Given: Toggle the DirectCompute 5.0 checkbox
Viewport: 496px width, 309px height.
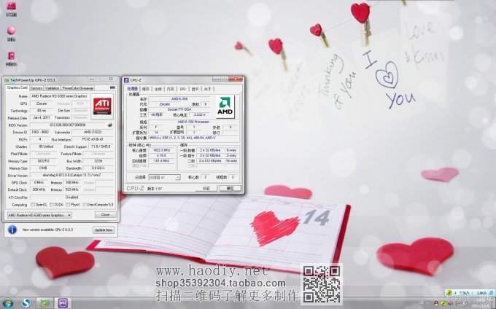Looking at the screenshot, I should point(85,205).
